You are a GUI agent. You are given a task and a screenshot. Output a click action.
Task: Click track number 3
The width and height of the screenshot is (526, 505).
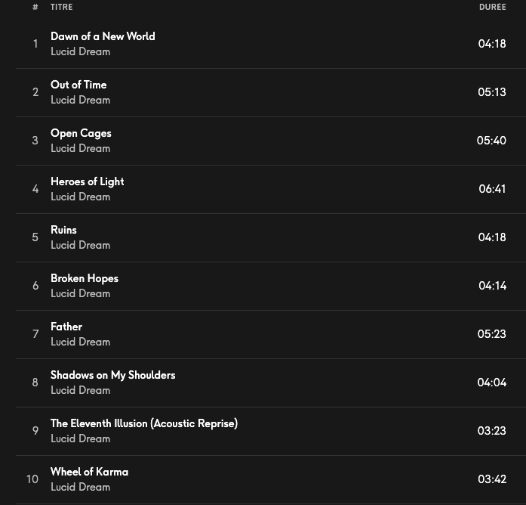(35, 141)
